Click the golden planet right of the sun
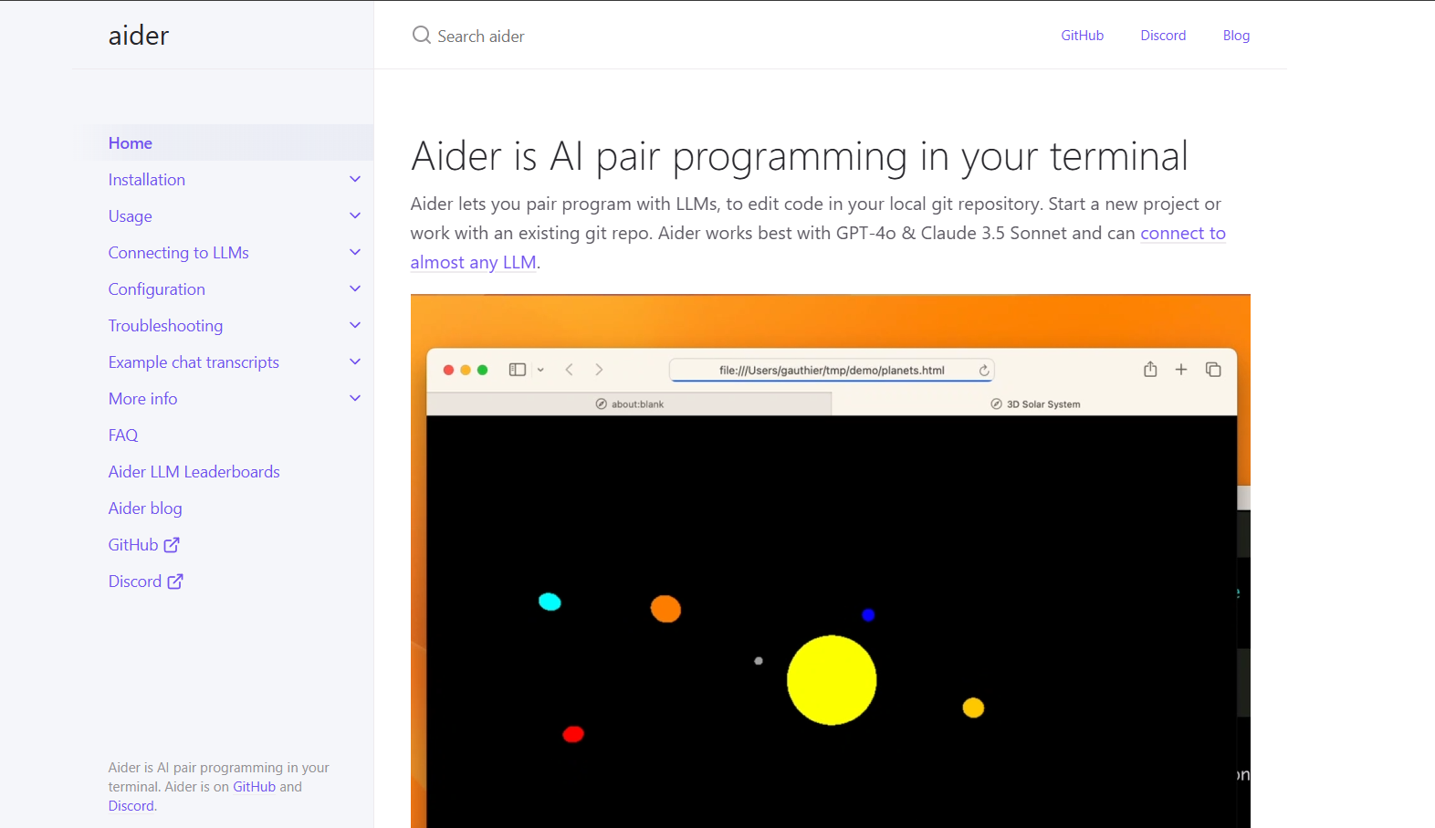 point(973,707)
